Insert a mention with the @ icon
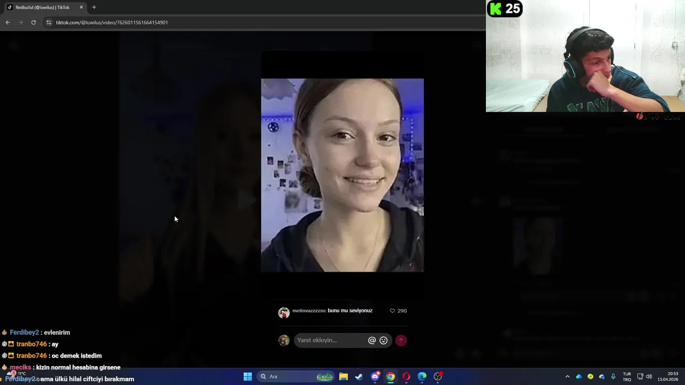 tap(372, 340)
